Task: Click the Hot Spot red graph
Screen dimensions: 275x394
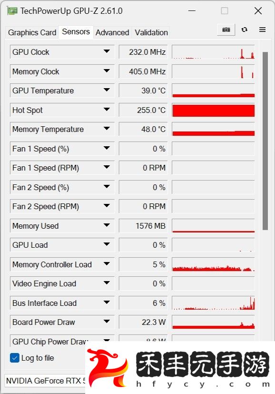Action: pyautogui.click(x=213, y=111)
